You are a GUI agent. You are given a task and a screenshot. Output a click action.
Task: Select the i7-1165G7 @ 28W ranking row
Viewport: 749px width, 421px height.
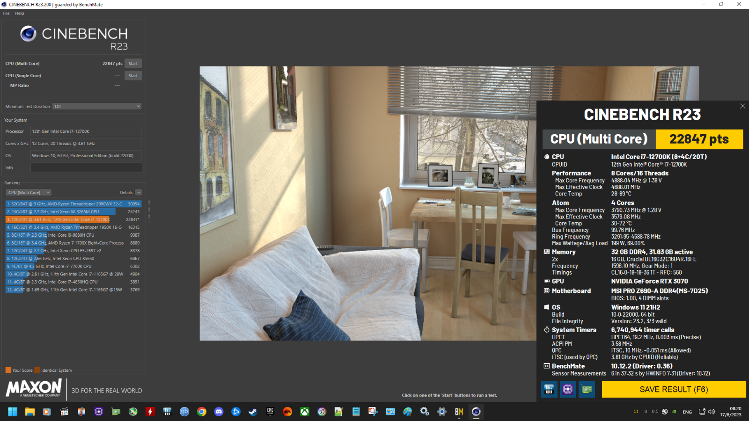tap(73, 274)
